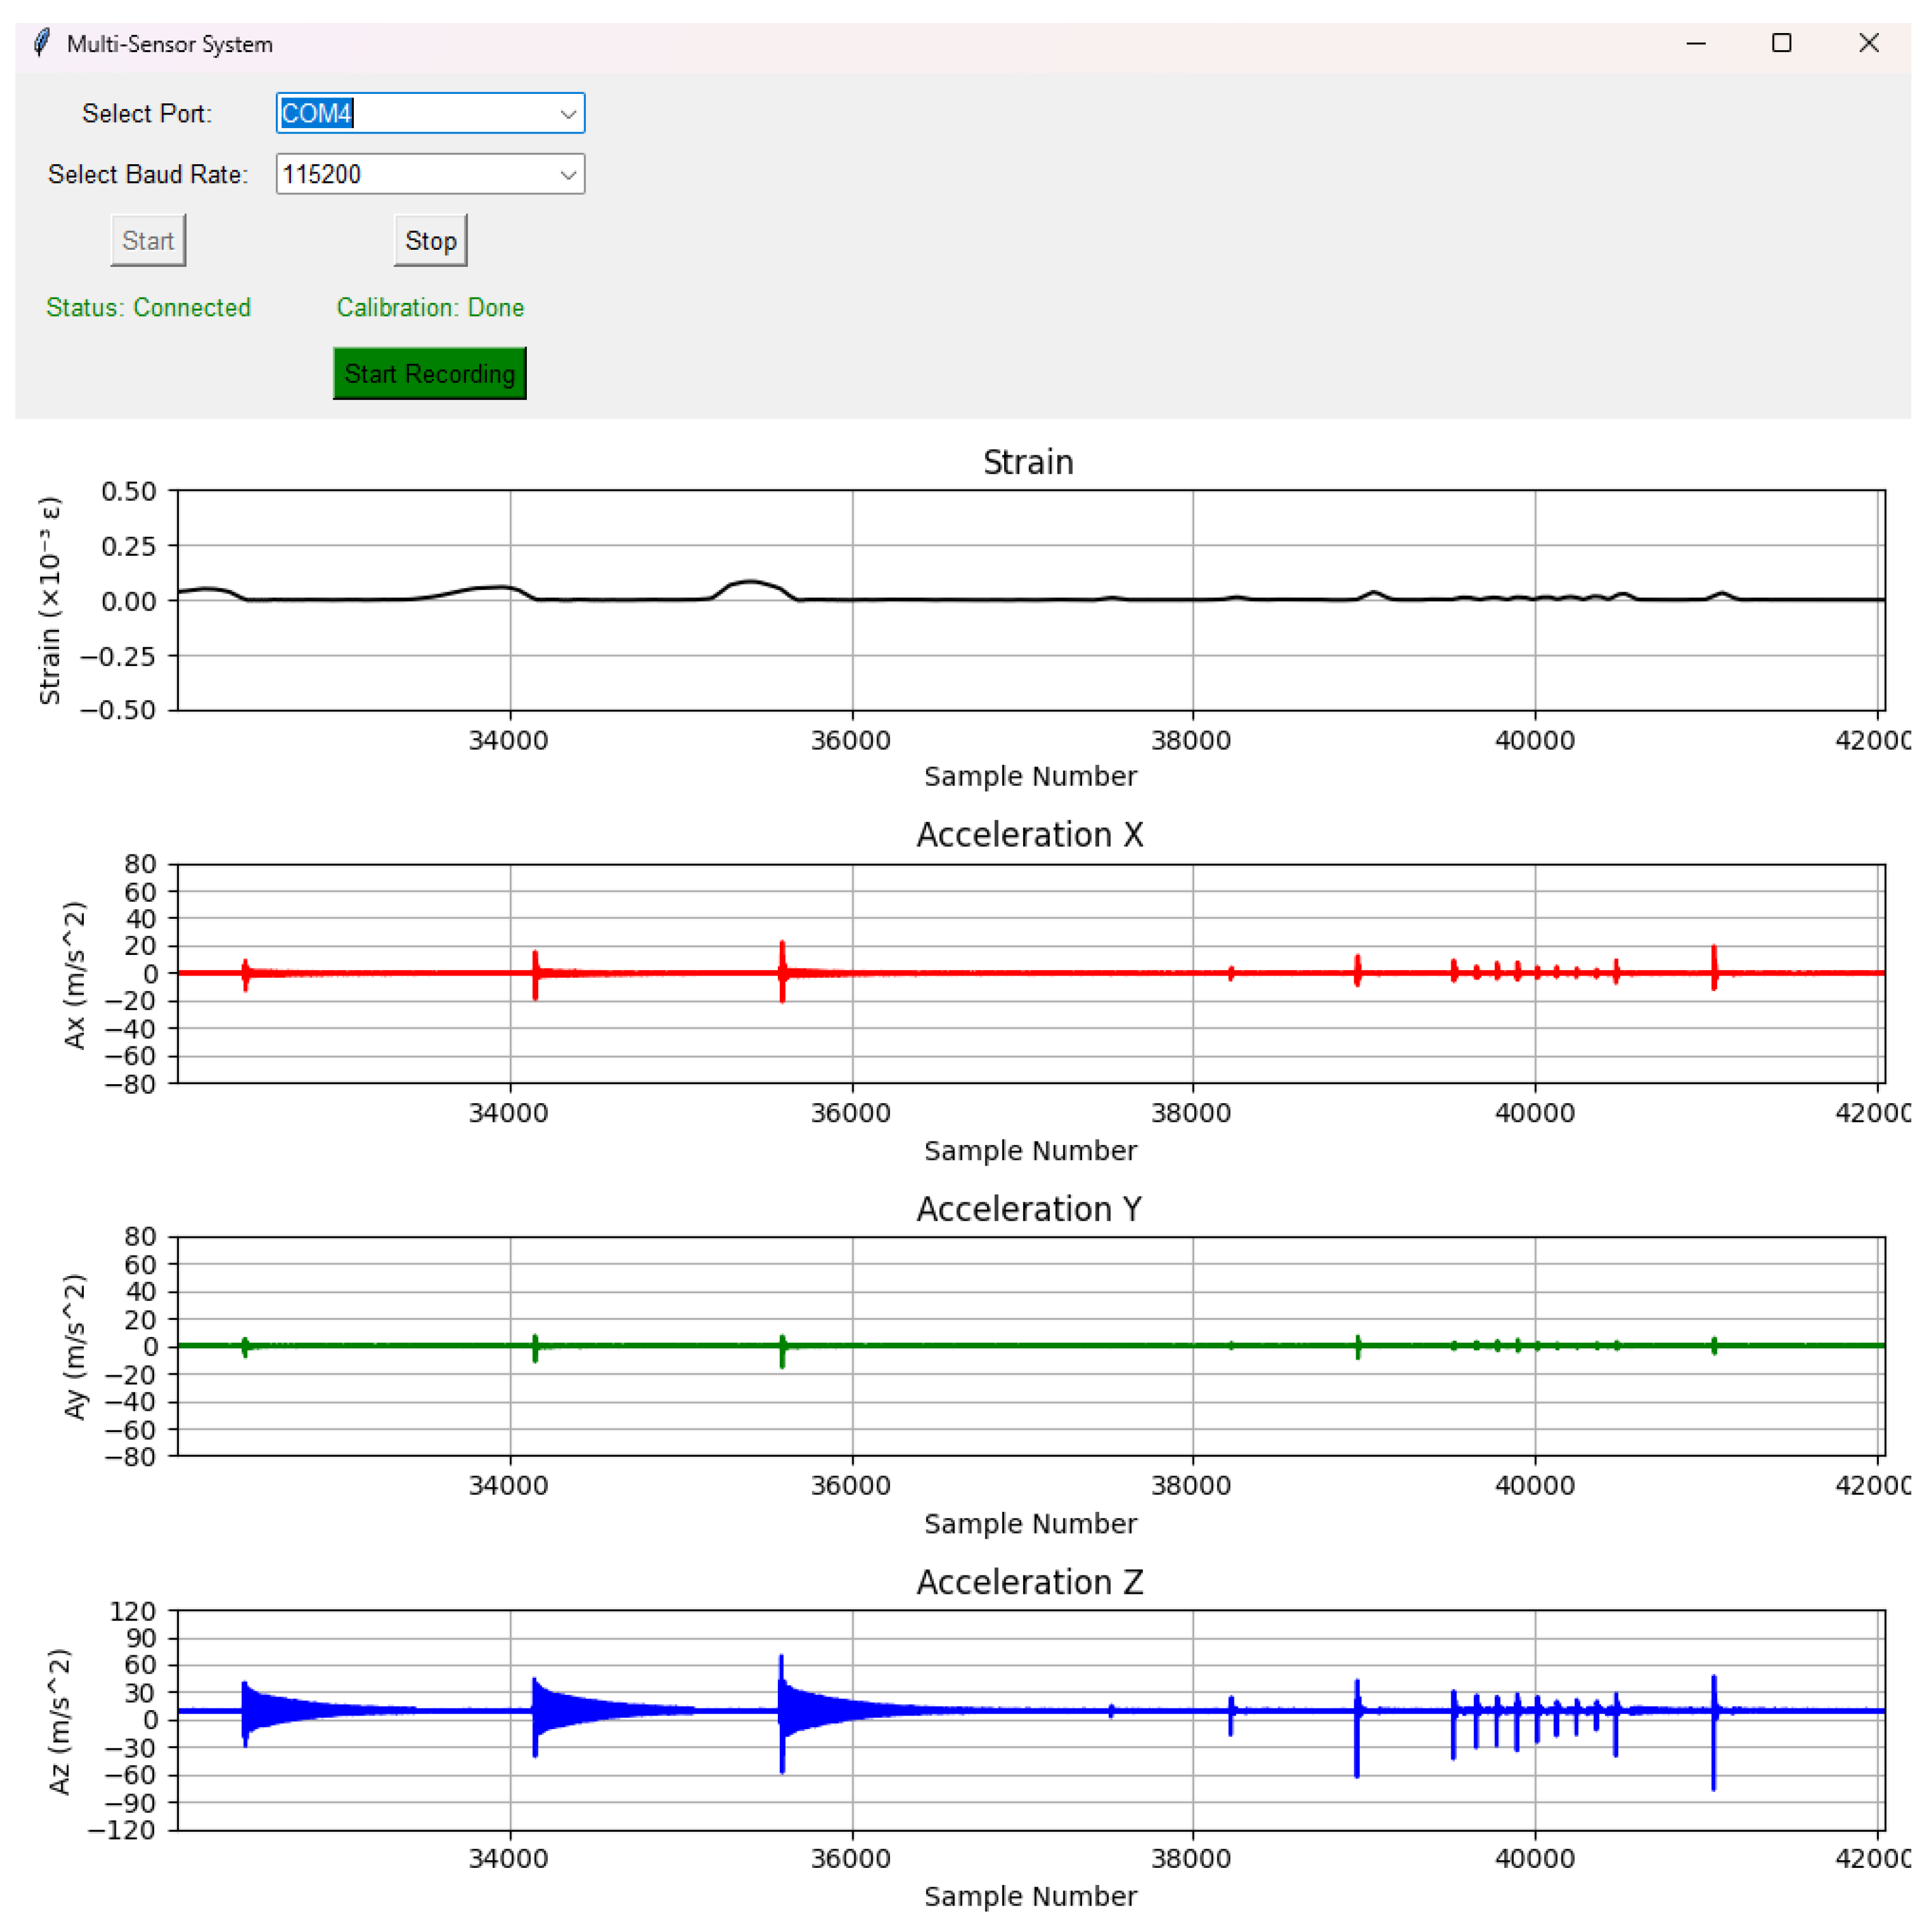Click the Acceleration Z chart title

1029,1582
